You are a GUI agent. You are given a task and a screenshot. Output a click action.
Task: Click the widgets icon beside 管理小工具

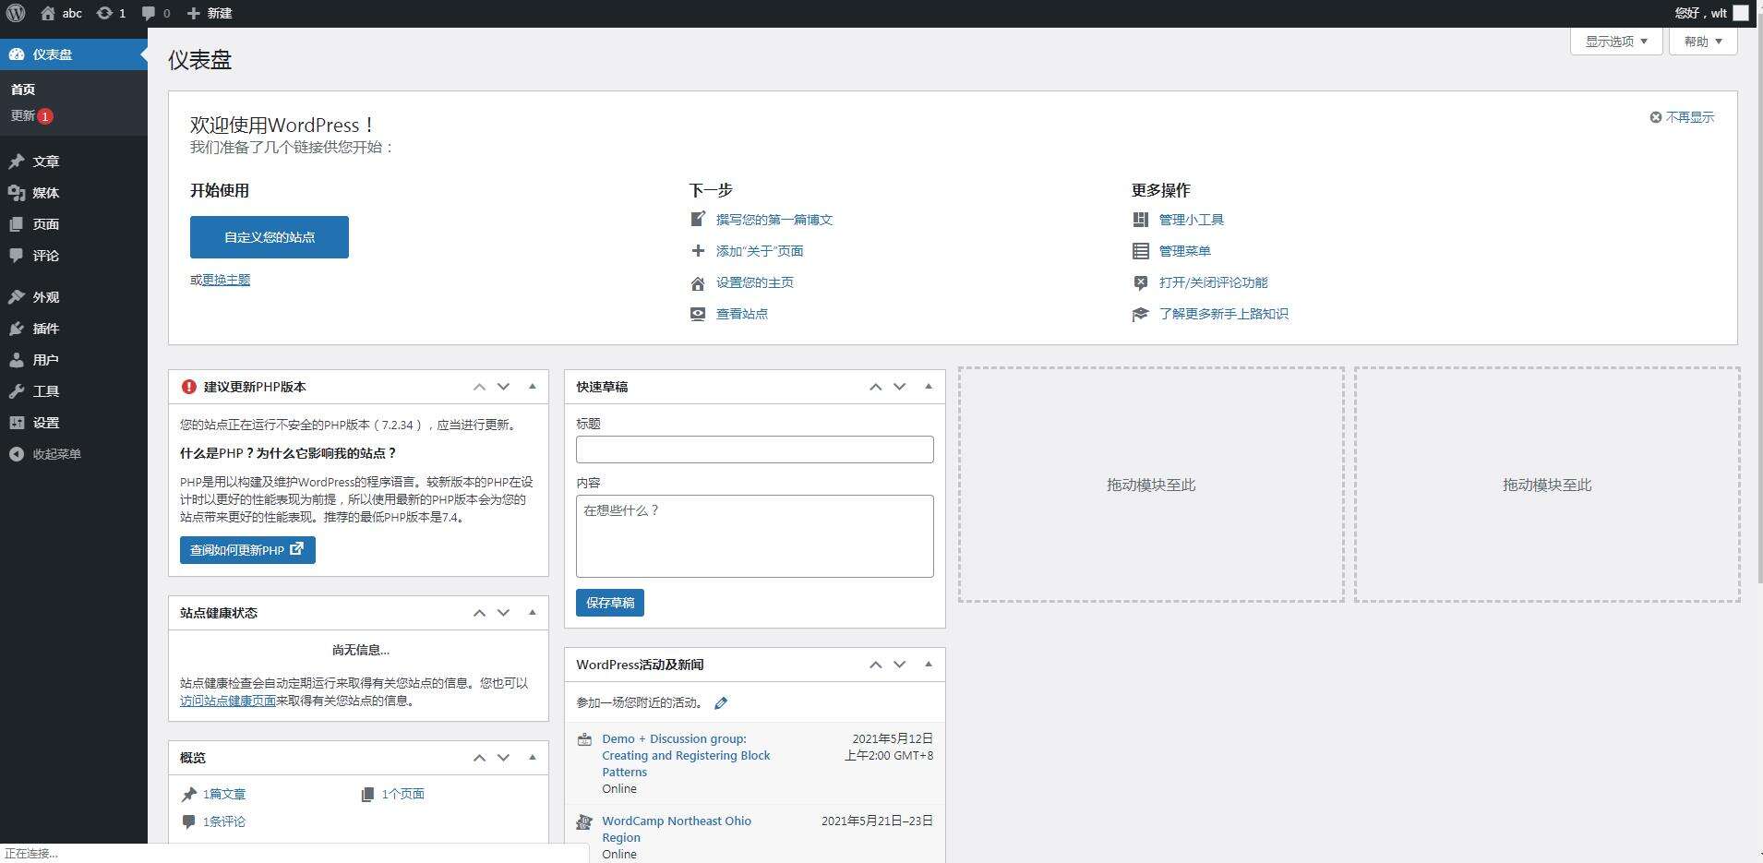(x=1141, y=220)
